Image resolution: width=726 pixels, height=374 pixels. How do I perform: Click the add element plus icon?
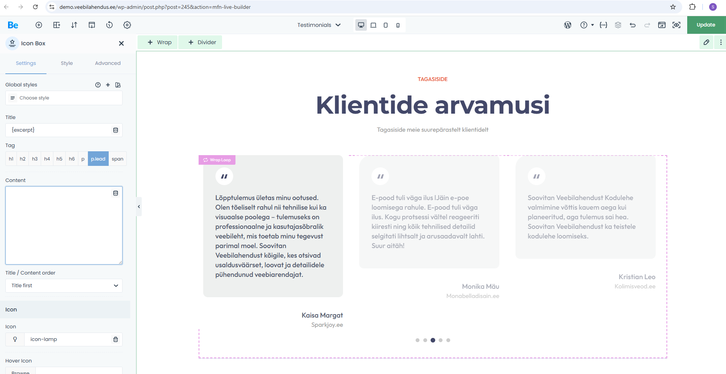tap(39, 25)
